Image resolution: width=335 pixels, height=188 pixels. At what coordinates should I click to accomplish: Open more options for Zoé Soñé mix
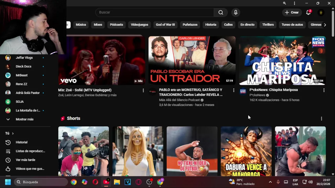pyautogui.click(x=143, y=90)
